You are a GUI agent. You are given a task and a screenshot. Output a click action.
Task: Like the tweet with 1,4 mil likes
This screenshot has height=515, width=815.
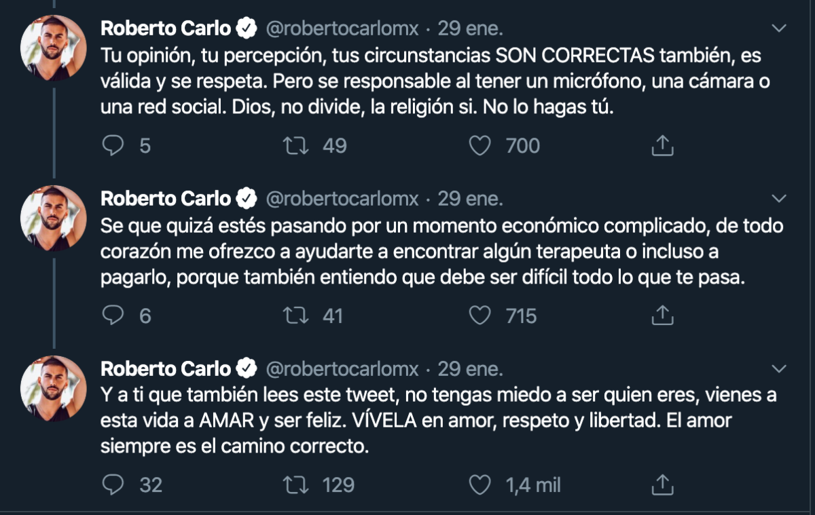(x=481, y=484)
